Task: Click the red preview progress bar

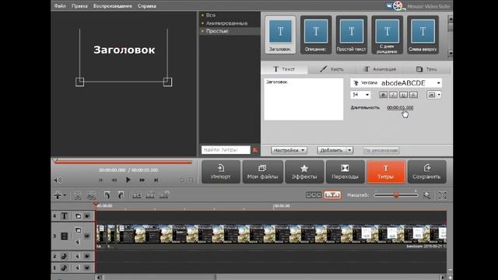Action: point(123,163)
